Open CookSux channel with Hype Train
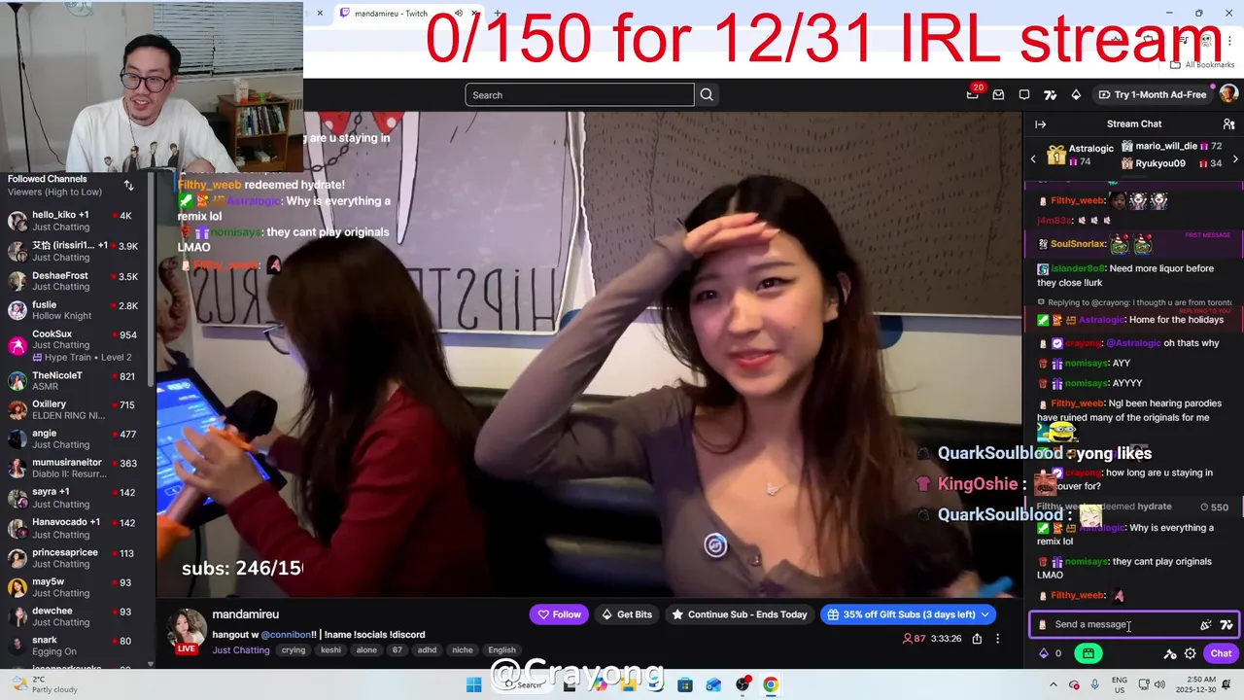This screenshot has width=1244, height=700. coord(78,345)
